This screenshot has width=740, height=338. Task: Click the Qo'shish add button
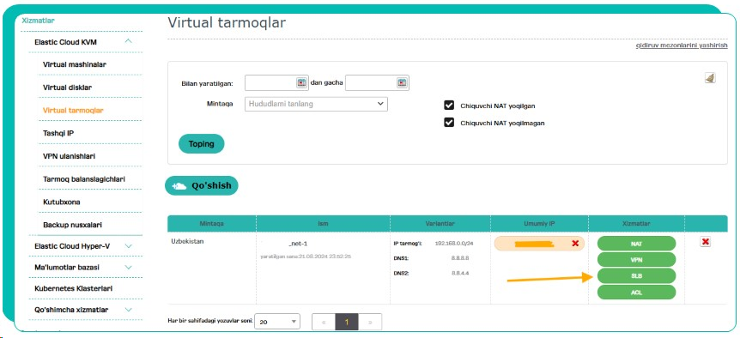click(202, 186)
